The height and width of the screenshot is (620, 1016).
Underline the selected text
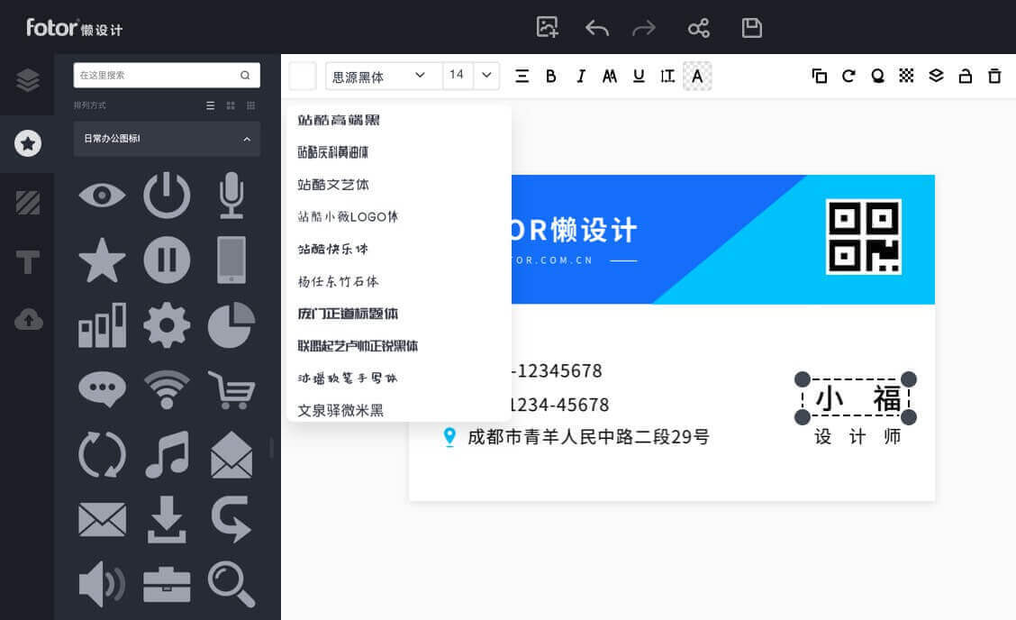[x=639, y=76]
